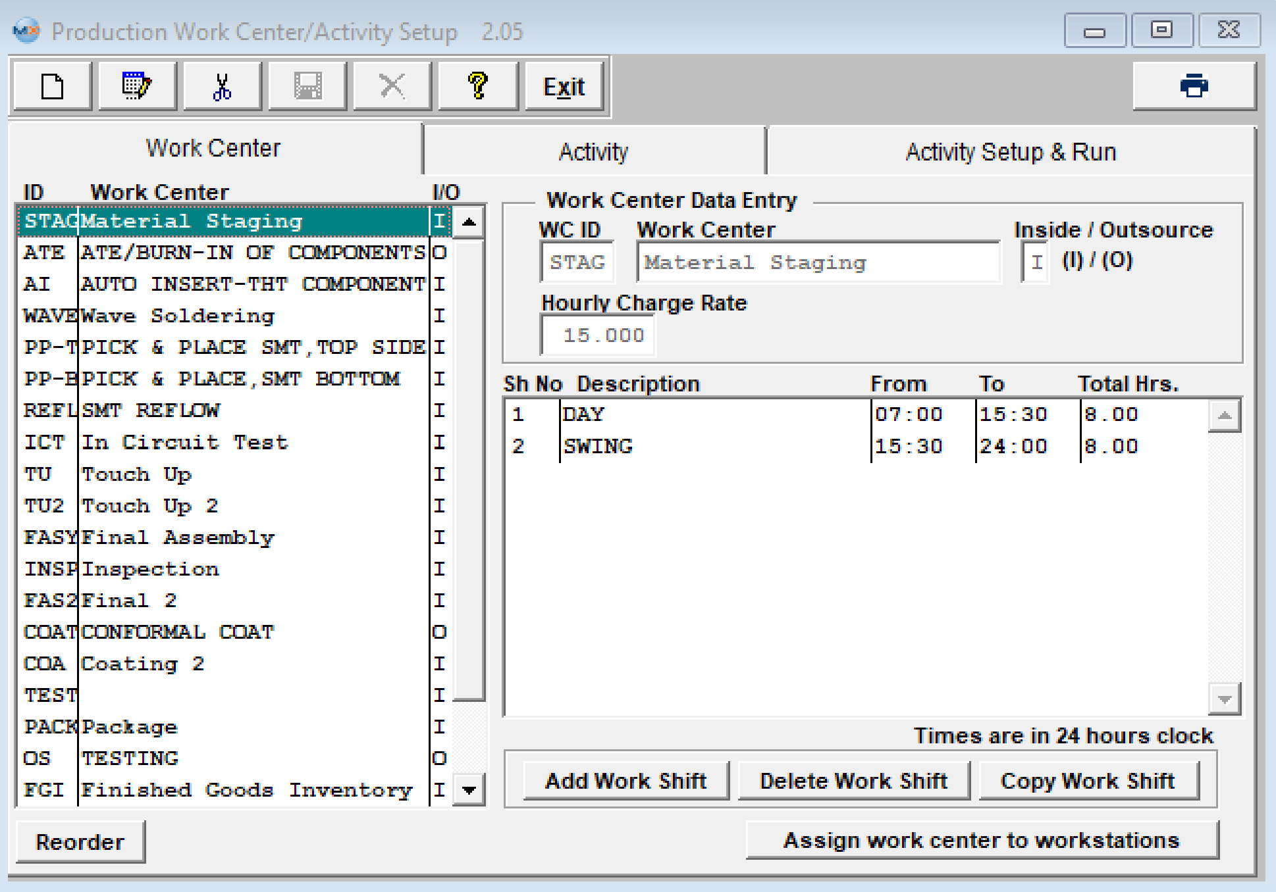The height and width of the screenshot is (892, 1276).
Task: Switch to the Activity tab
Action: (593, 152)
